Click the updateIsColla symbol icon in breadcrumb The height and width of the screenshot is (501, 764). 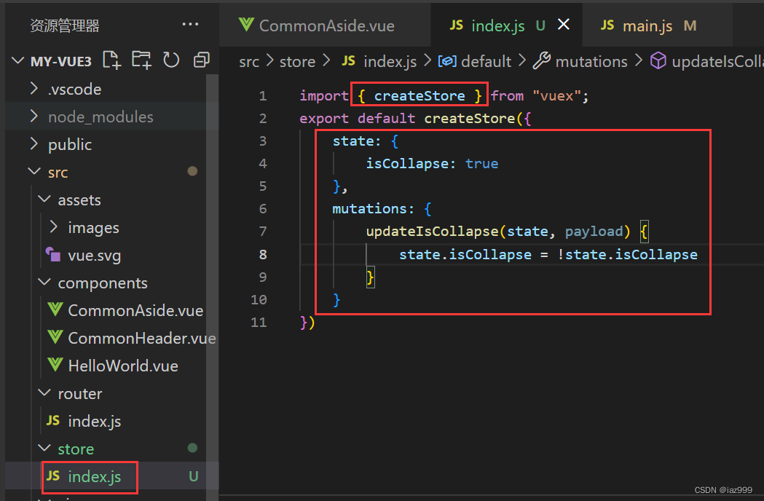658,61
